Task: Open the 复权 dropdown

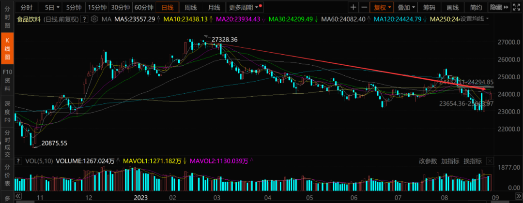Action: pyautogui.click(x=382, y=7)
